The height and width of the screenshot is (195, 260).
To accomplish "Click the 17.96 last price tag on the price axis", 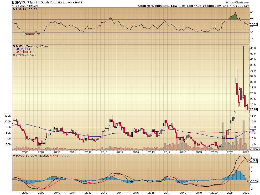I will (253, 109).
